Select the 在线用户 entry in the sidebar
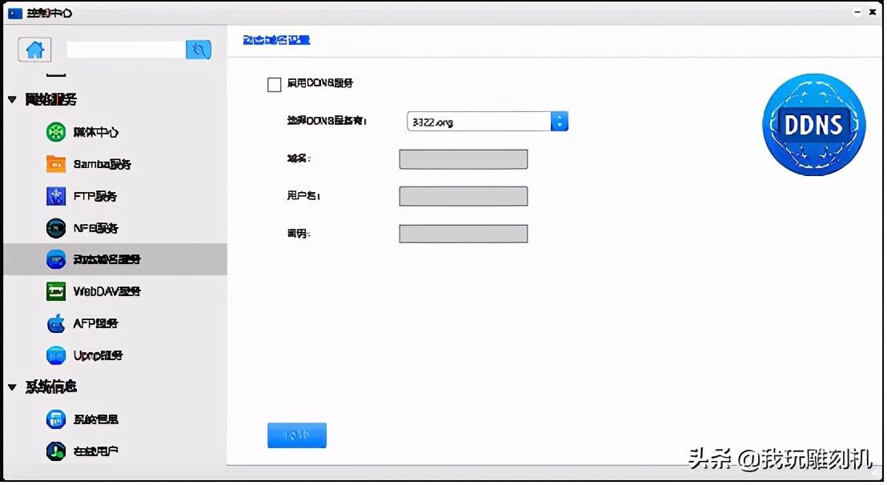 55,451
